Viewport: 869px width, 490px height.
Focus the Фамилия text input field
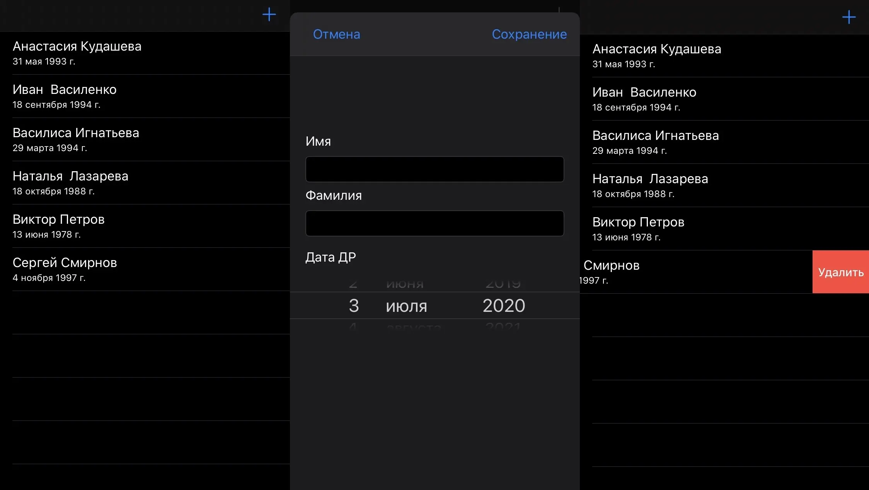point(434,223)
